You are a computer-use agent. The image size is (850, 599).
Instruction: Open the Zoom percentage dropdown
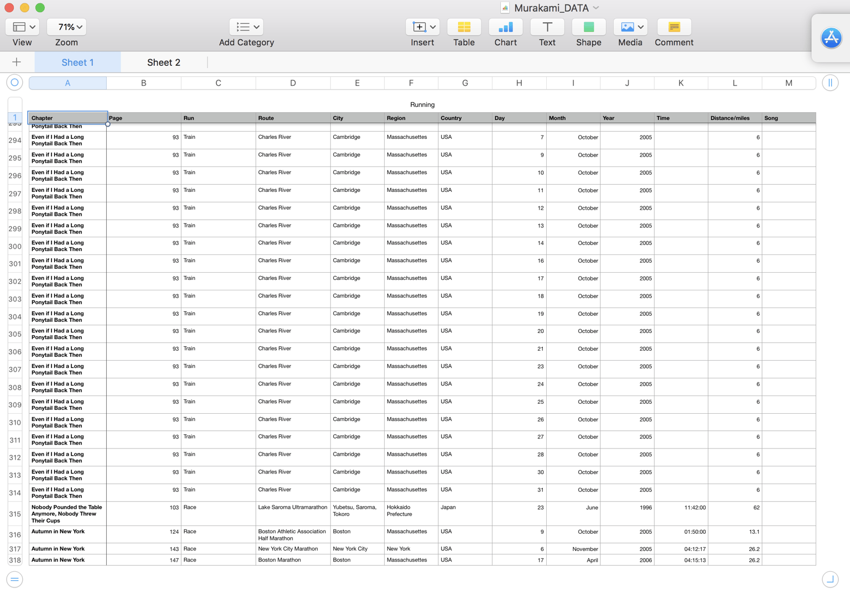66,27
